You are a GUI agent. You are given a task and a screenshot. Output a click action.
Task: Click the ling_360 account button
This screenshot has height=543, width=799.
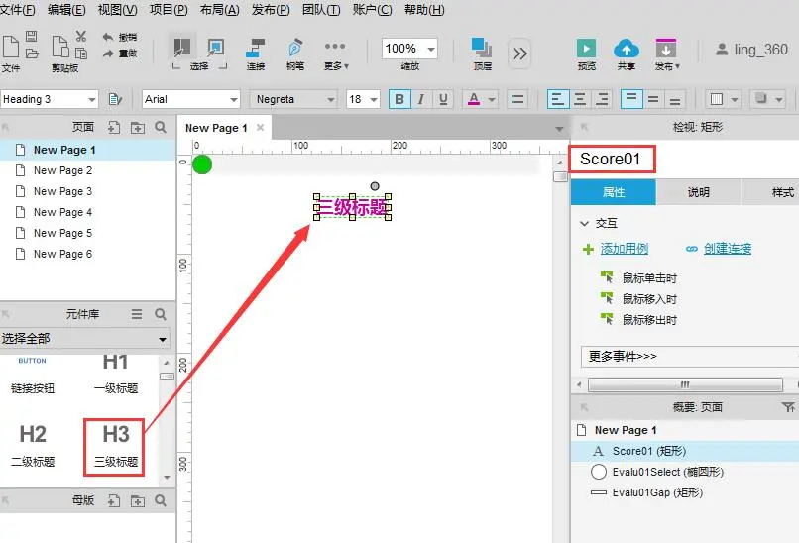751,50
